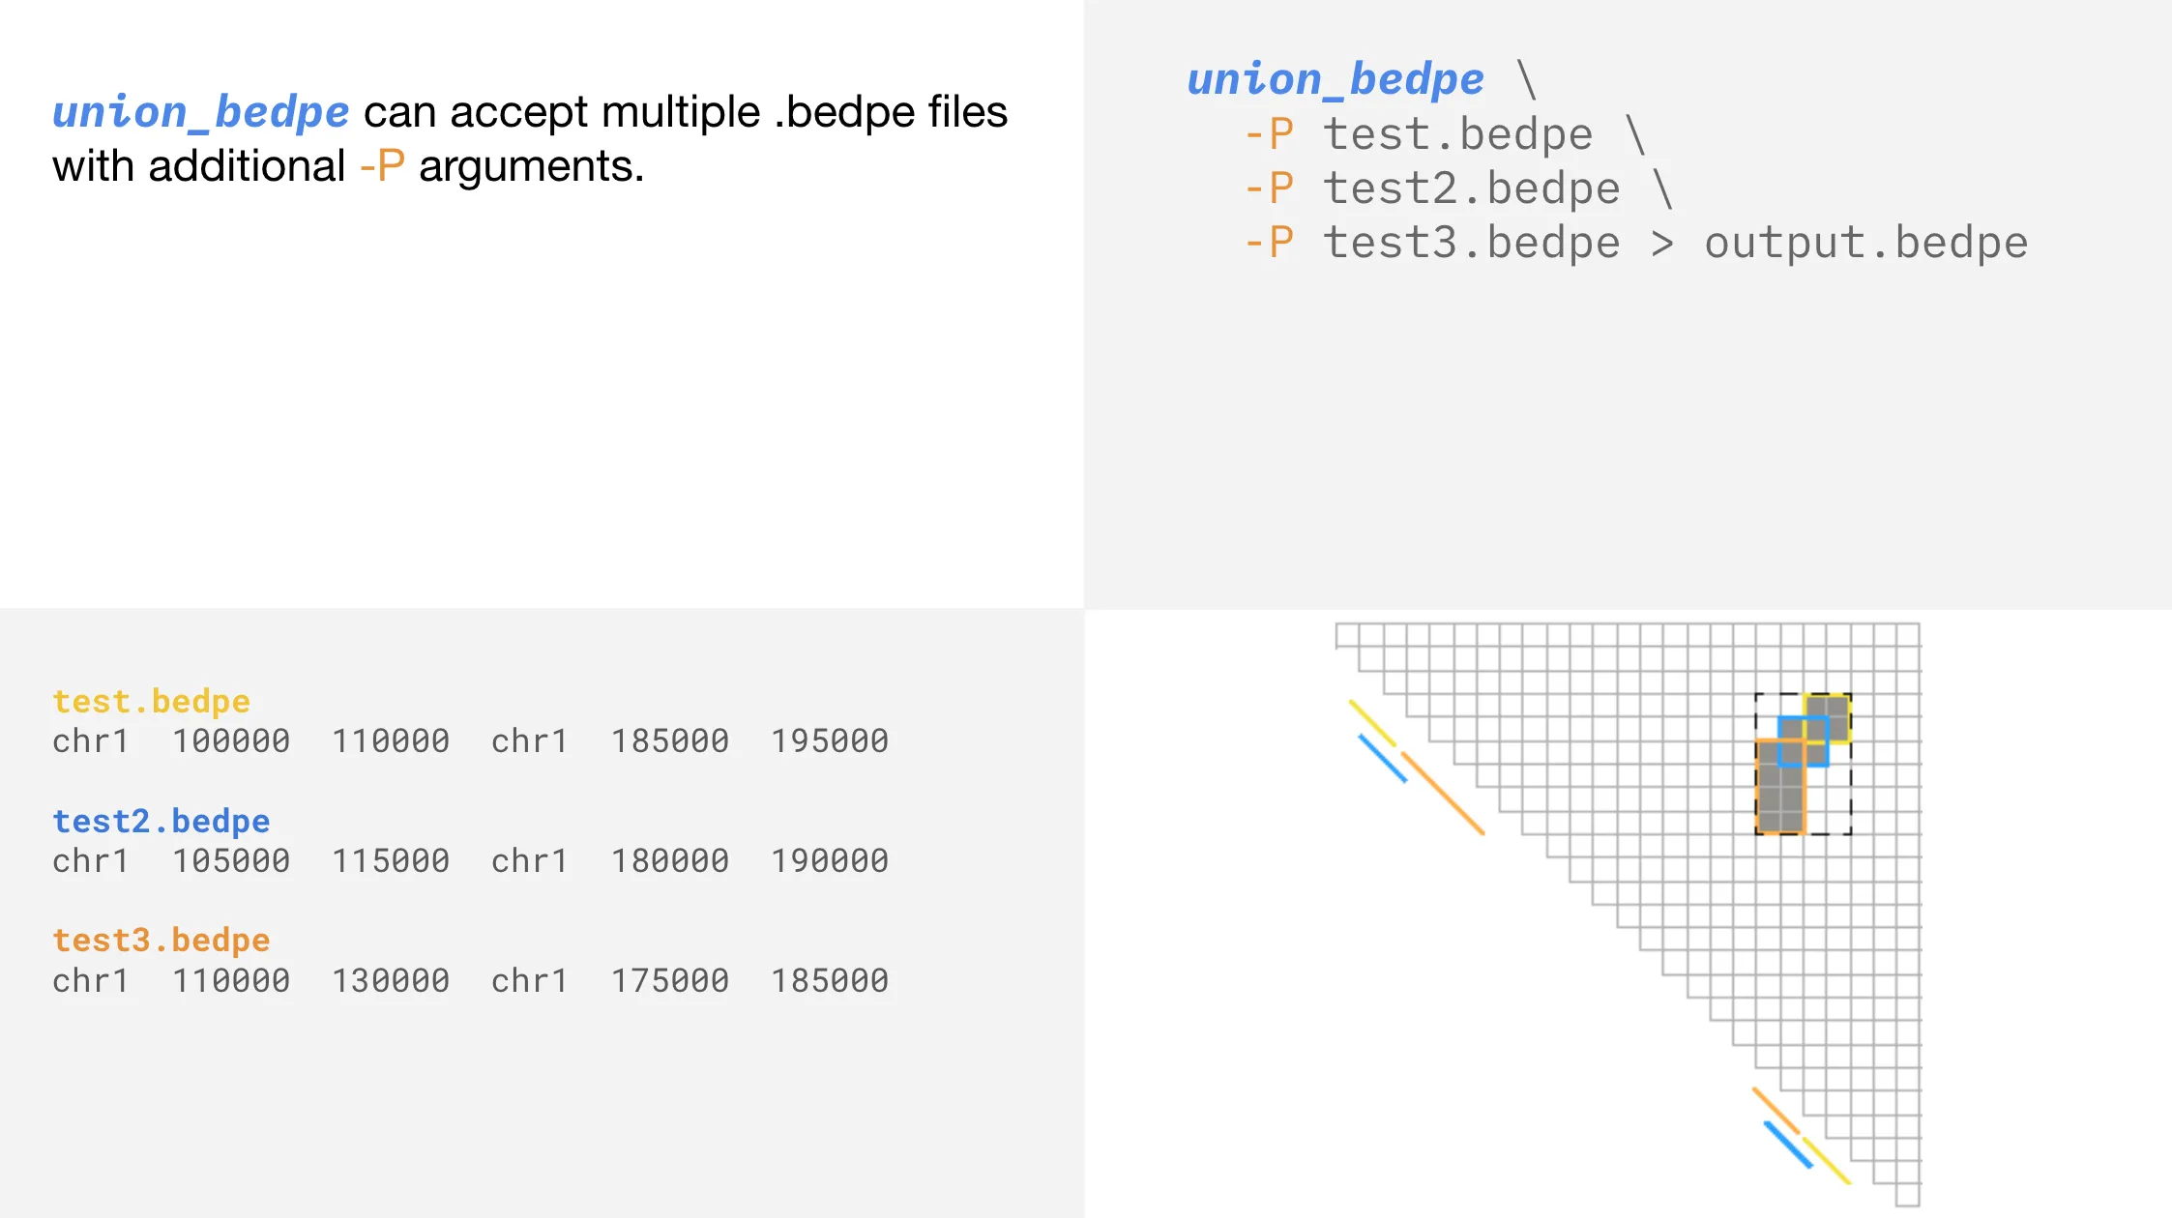Click value 185000 under test.bedpe
Viewport: 2172px width, 1218px height.
coord(669,741)
